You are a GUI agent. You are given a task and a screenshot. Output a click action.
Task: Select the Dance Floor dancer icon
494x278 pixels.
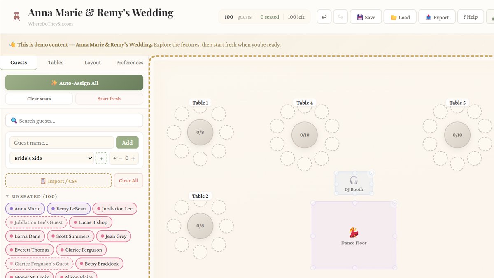354,233
